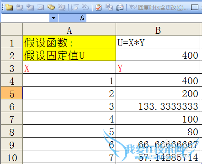Click the New Comment icon
202x164 pixels.
(x=9, y=7)
